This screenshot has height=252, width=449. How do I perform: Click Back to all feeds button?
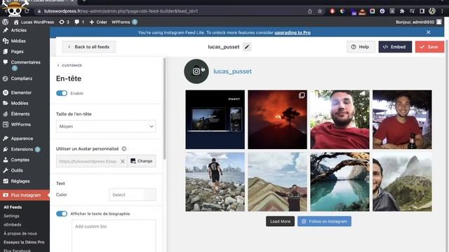coord(89,47)
